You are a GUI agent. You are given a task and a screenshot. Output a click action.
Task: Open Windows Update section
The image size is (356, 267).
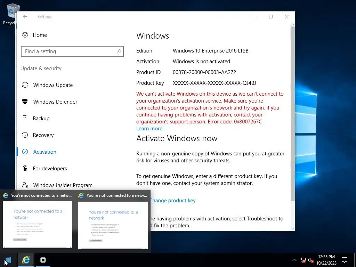click(x=53, y=85)
